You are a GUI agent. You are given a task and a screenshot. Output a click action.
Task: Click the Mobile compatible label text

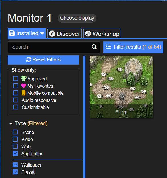(x=45, y=93)
